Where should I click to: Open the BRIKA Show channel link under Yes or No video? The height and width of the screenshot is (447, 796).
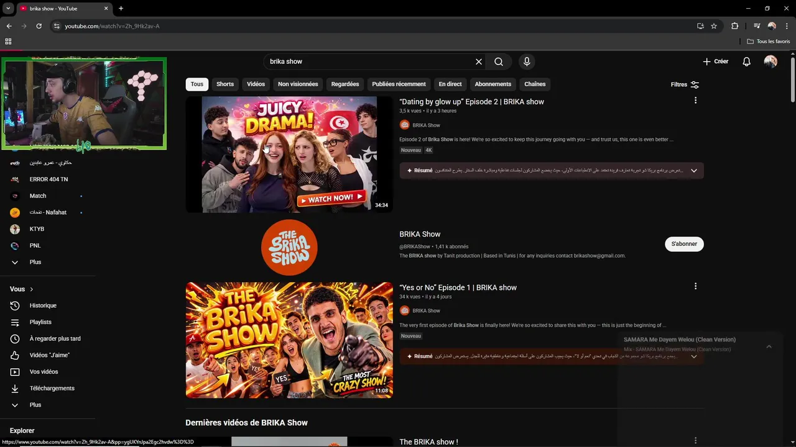coord(426,310)
